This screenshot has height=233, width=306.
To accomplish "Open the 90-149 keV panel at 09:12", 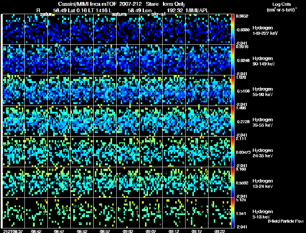I will [x=174, y=60].
